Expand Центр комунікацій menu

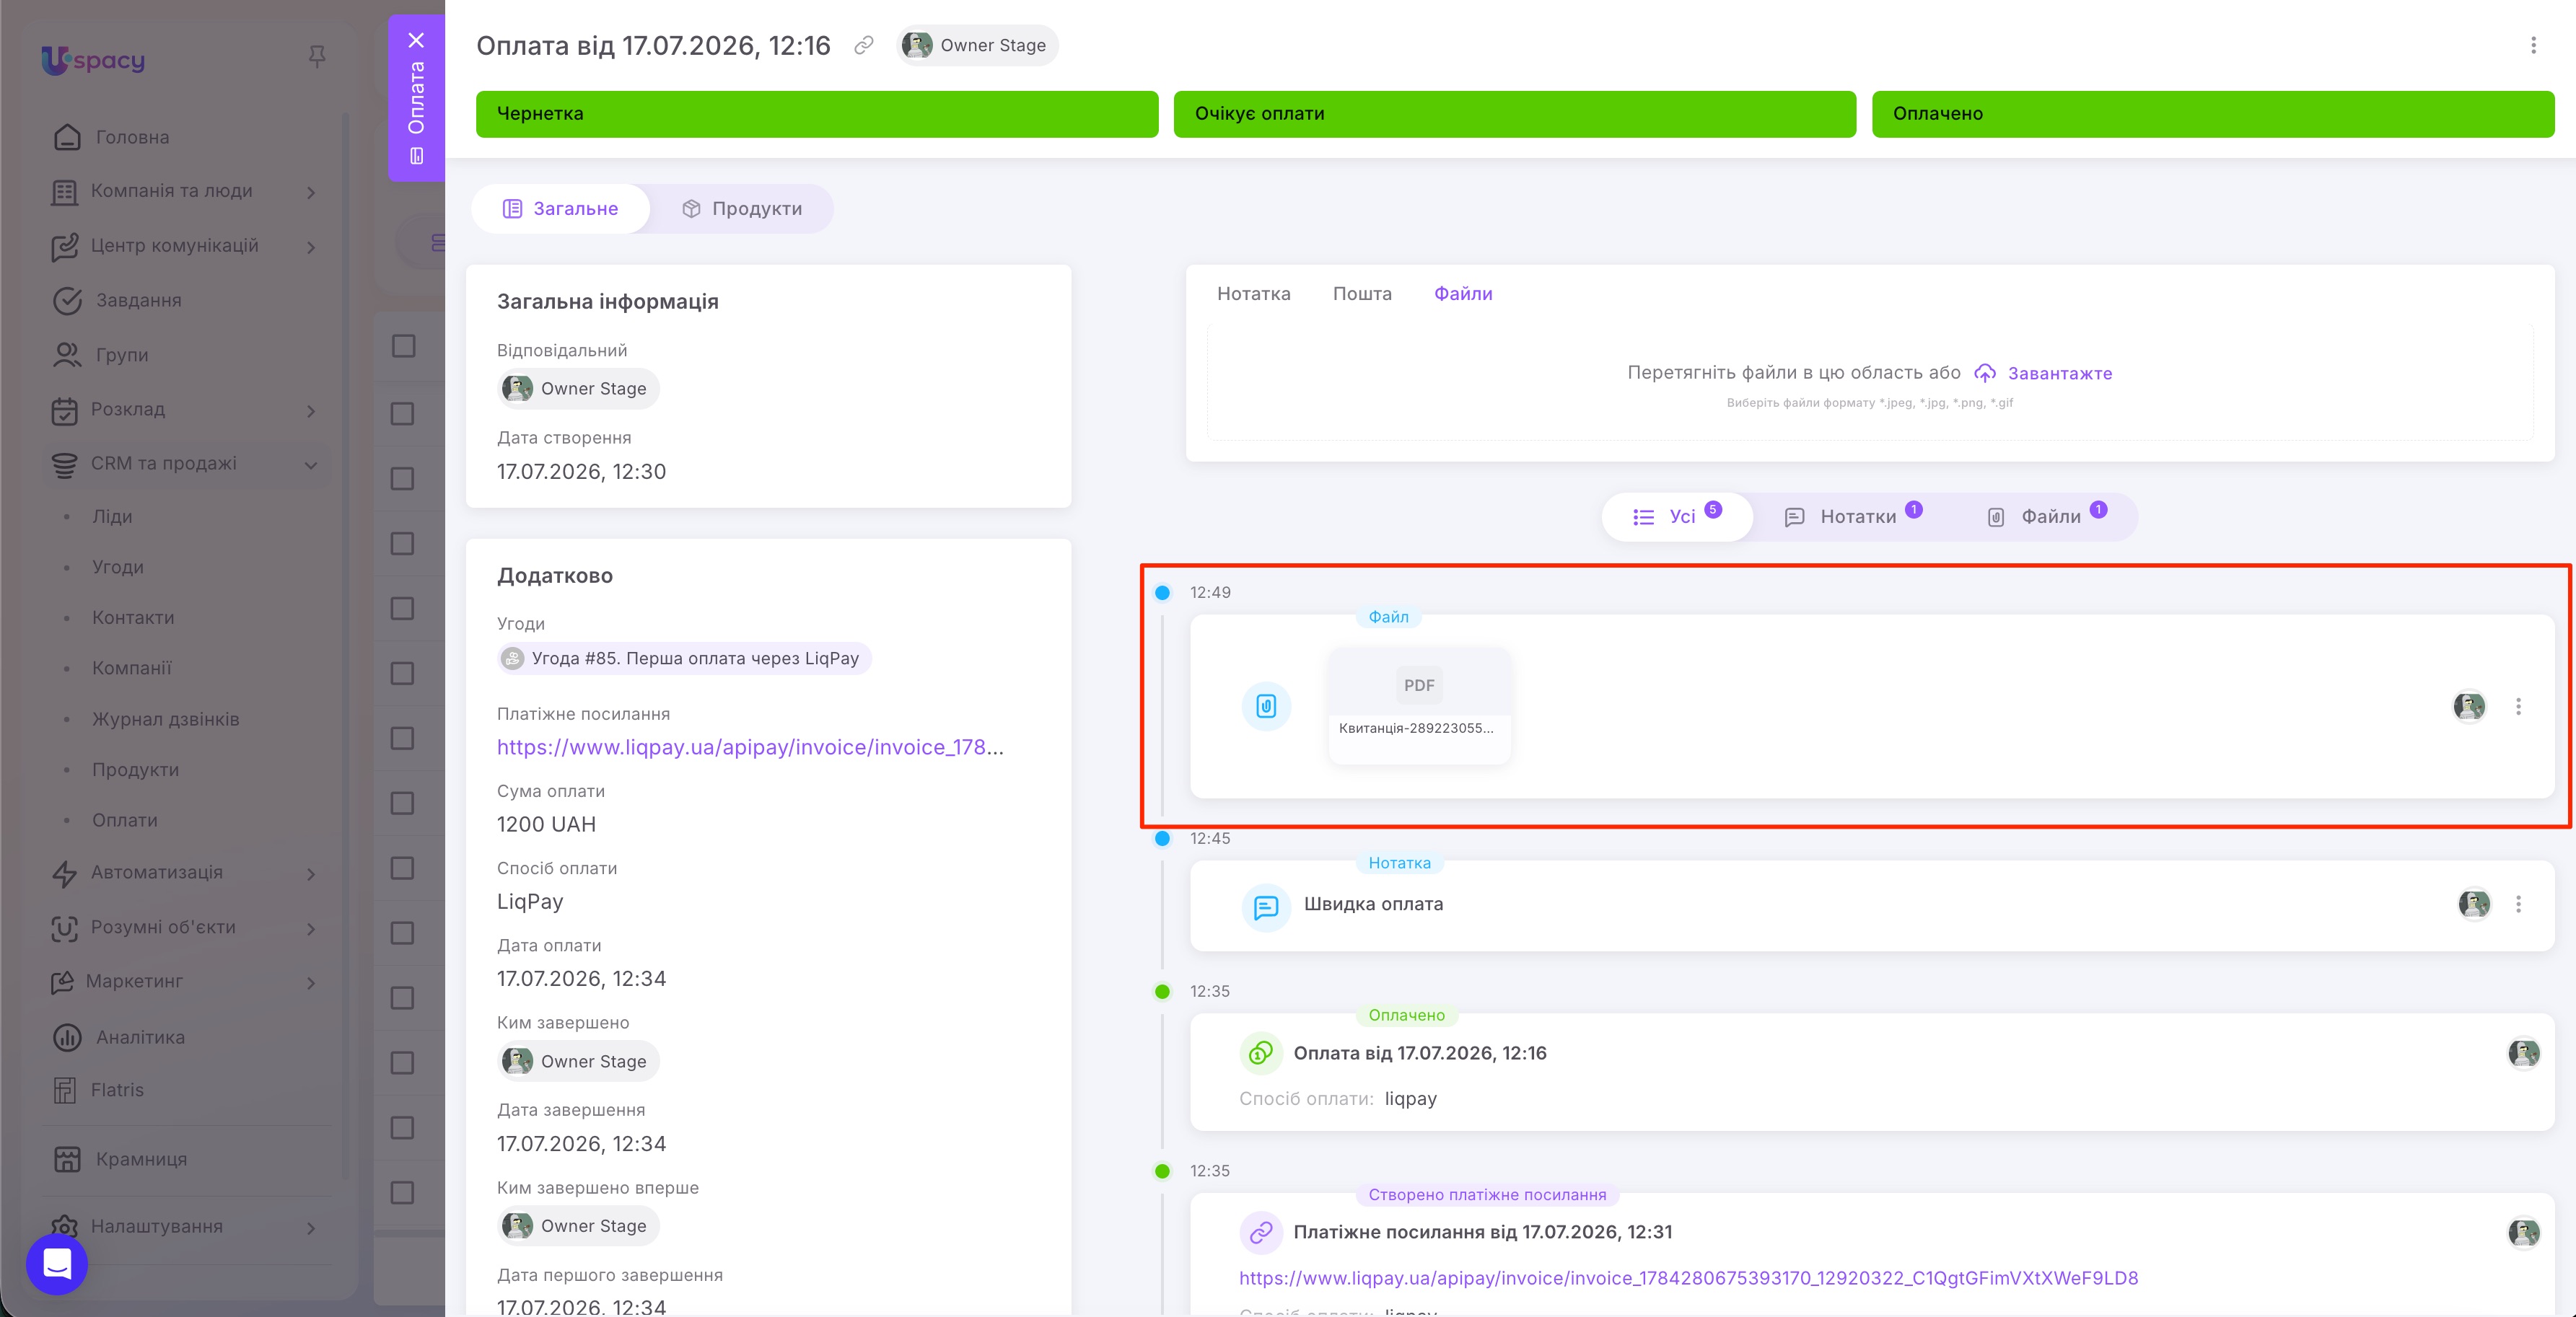[x=311, y=247]
